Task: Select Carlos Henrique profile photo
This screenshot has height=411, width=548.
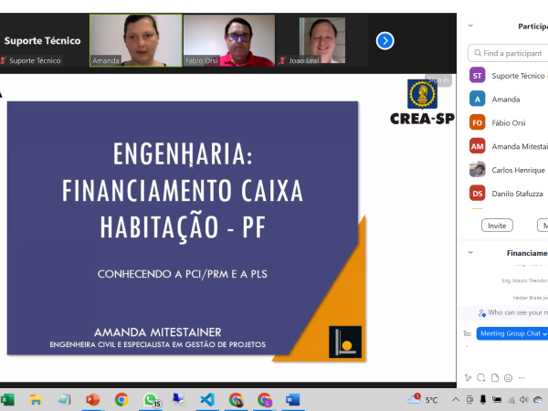Action: 477,170
